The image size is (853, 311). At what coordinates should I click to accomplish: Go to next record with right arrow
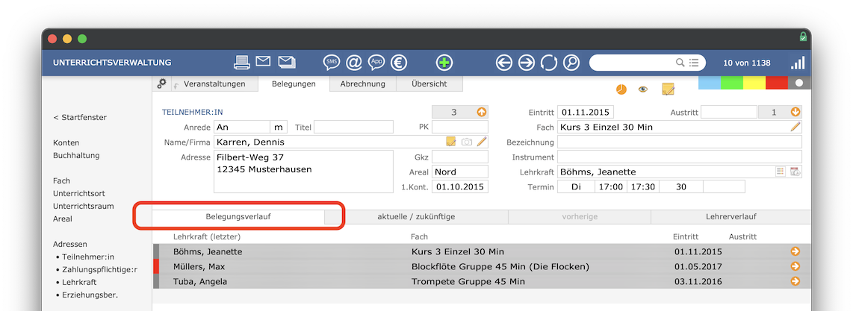[x=527, y=63]
